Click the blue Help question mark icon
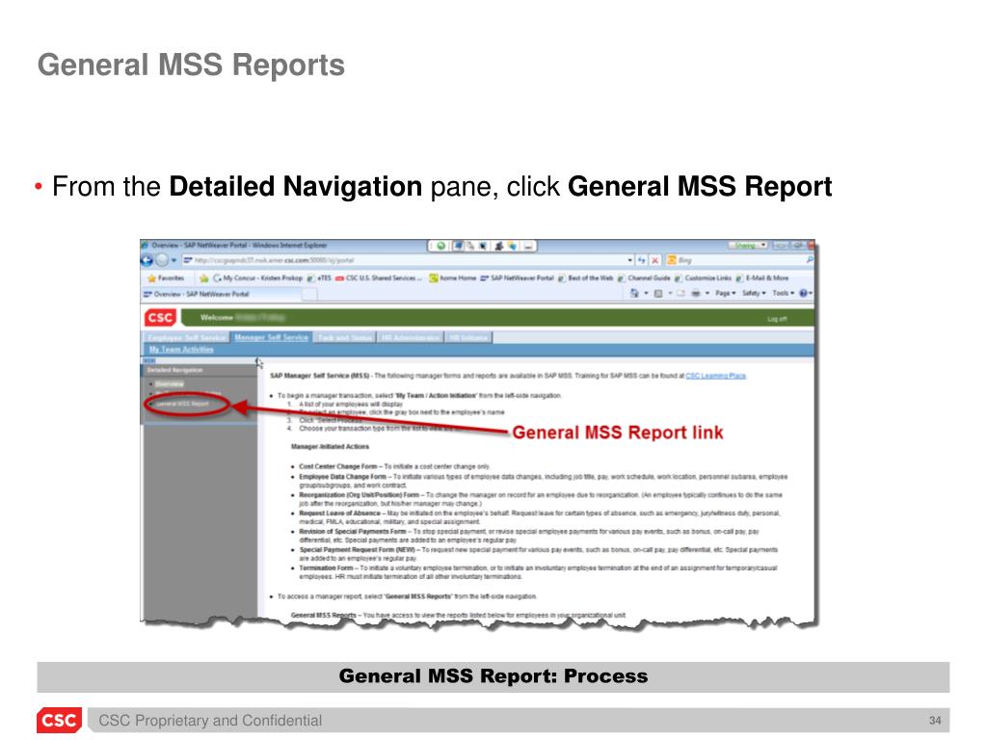Screen dimensions: 987x740 tap(804, 293)
